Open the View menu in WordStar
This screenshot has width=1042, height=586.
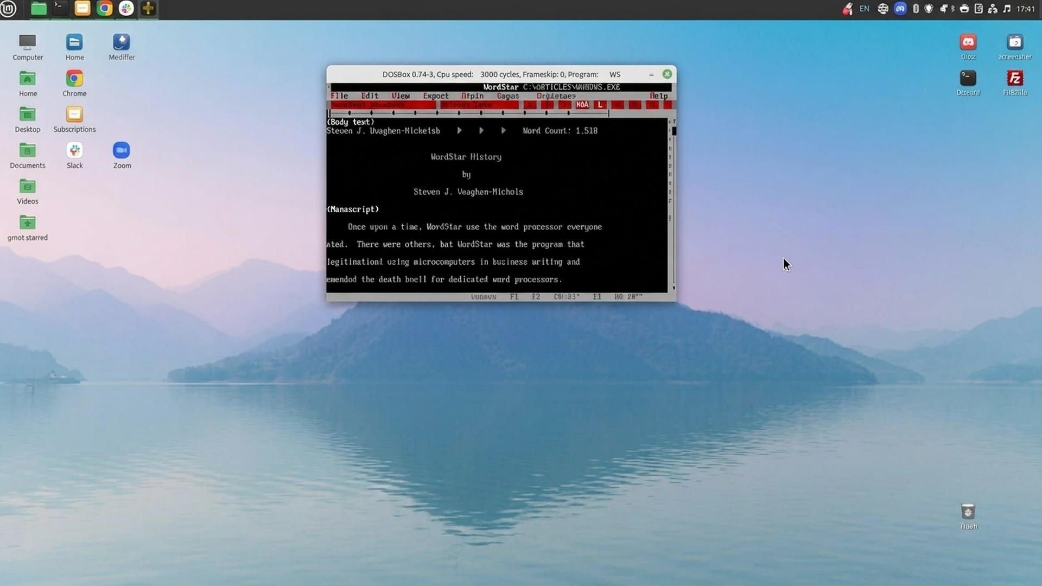401,96
